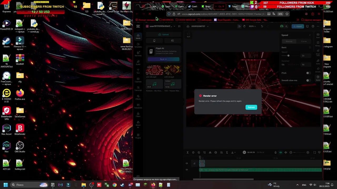Screen dimensions: 337x189
Task: Open the Captions panel in CapCut sidebar
Action: tap(138, 80)
